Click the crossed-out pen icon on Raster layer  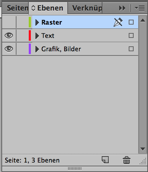[118, 22]
